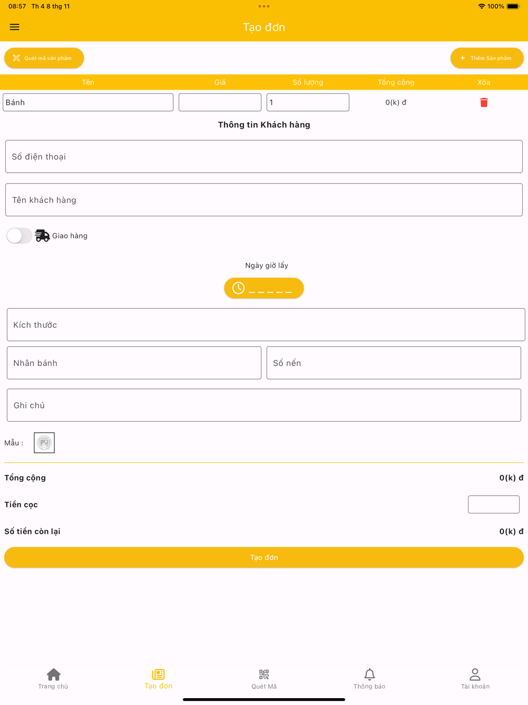528x705 pixels.
Task: Go to Trang chủ tab
Action: point(53,679)
